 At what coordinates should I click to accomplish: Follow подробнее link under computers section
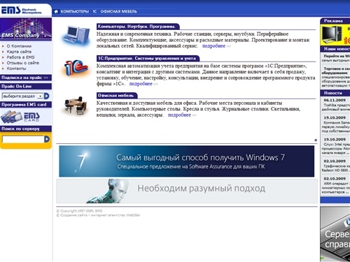click(x=213, y=46)
